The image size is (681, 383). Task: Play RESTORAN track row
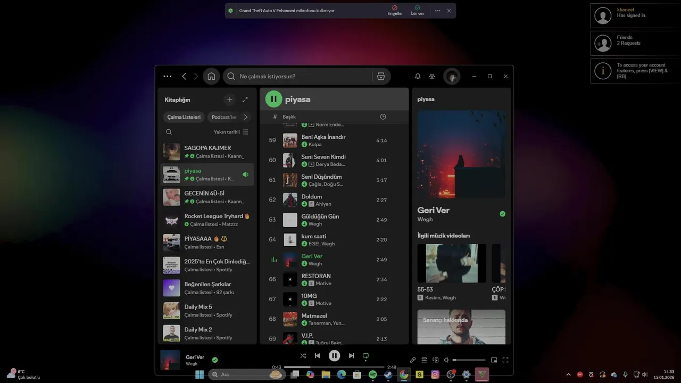[335, 279]
